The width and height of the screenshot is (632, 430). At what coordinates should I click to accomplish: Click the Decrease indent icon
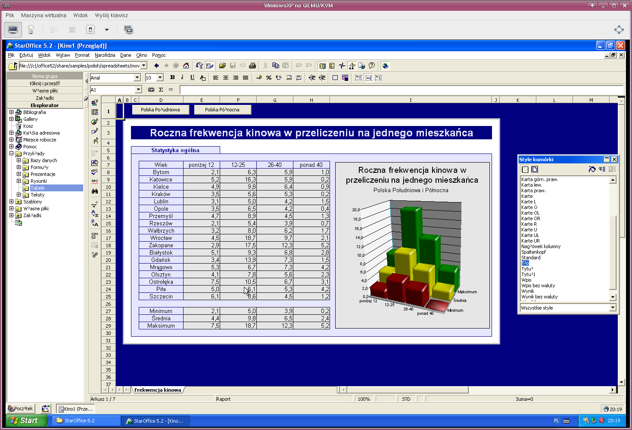coord(312,78)
